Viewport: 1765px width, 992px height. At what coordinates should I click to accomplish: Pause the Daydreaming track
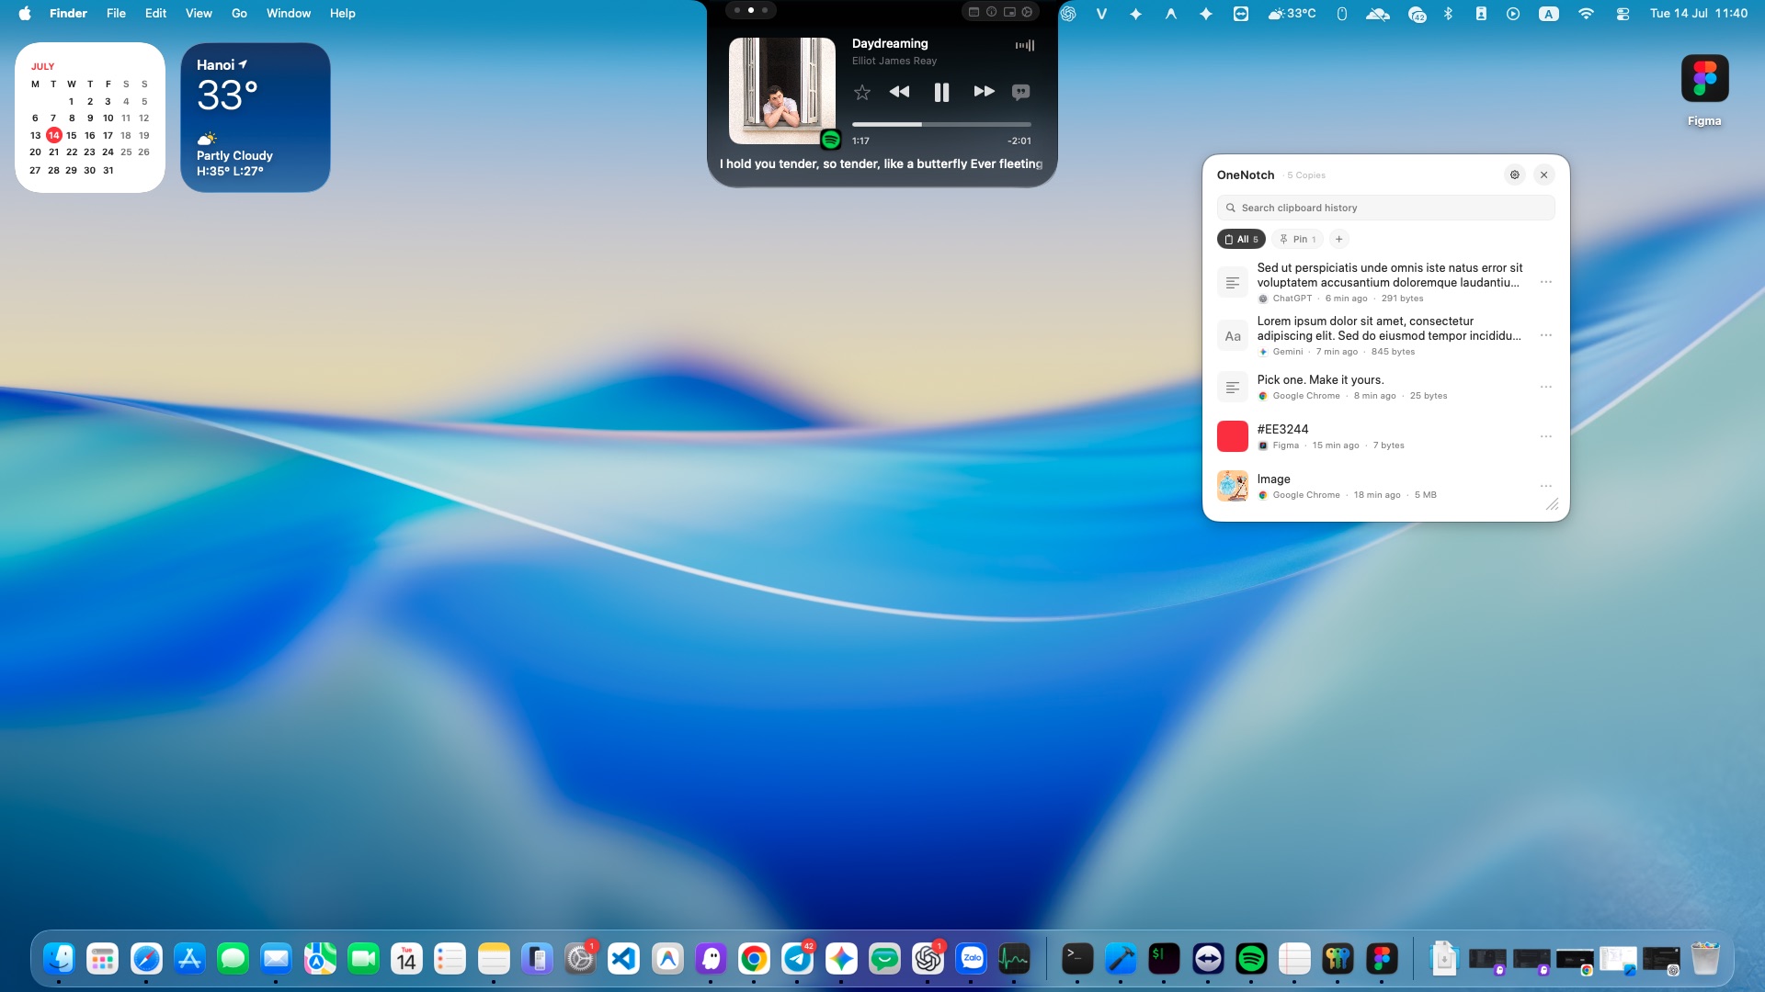pos(941,92)
